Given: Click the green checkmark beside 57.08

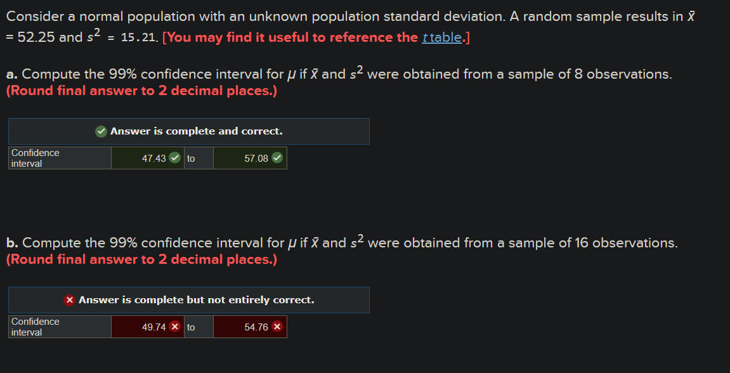Looking at the screenshot, I should point(277,158).
